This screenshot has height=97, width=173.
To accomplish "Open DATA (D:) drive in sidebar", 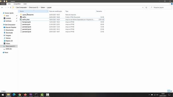I will coord(9,49).
